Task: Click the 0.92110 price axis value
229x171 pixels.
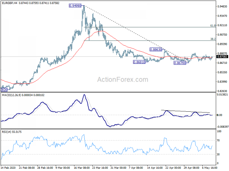Action: coord(222,25)
